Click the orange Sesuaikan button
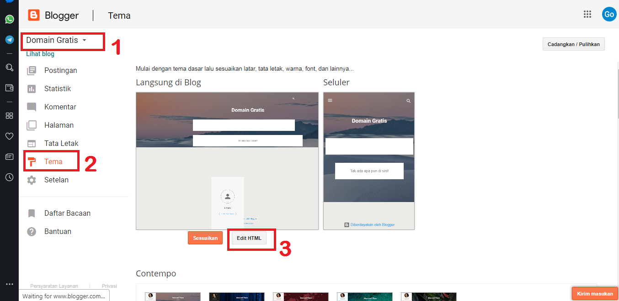The image size is (619, 301). [x=205, y=238]
